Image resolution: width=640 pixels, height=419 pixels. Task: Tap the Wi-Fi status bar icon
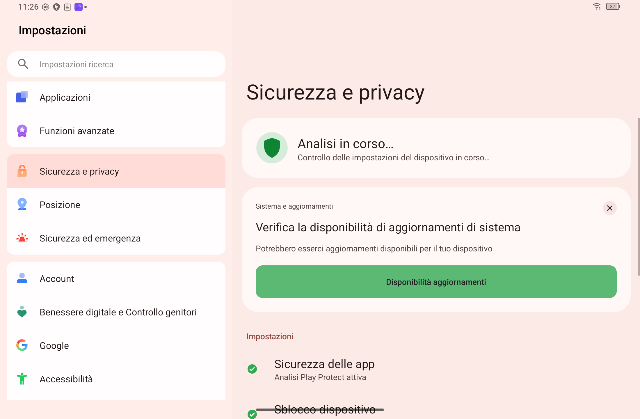click(597, 6)
